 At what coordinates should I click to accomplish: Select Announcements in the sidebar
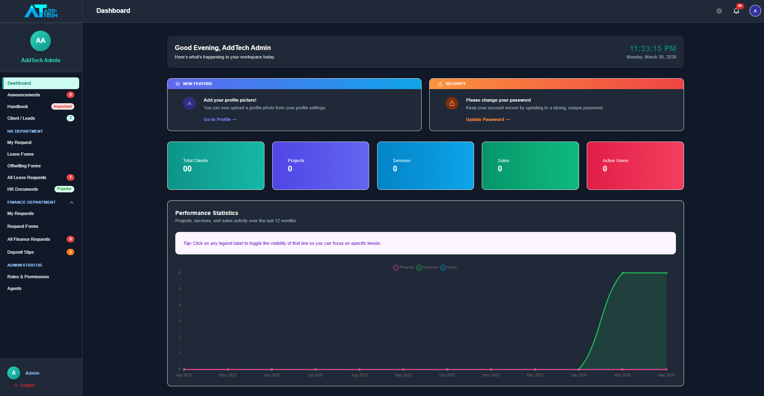tap(23, 95)
